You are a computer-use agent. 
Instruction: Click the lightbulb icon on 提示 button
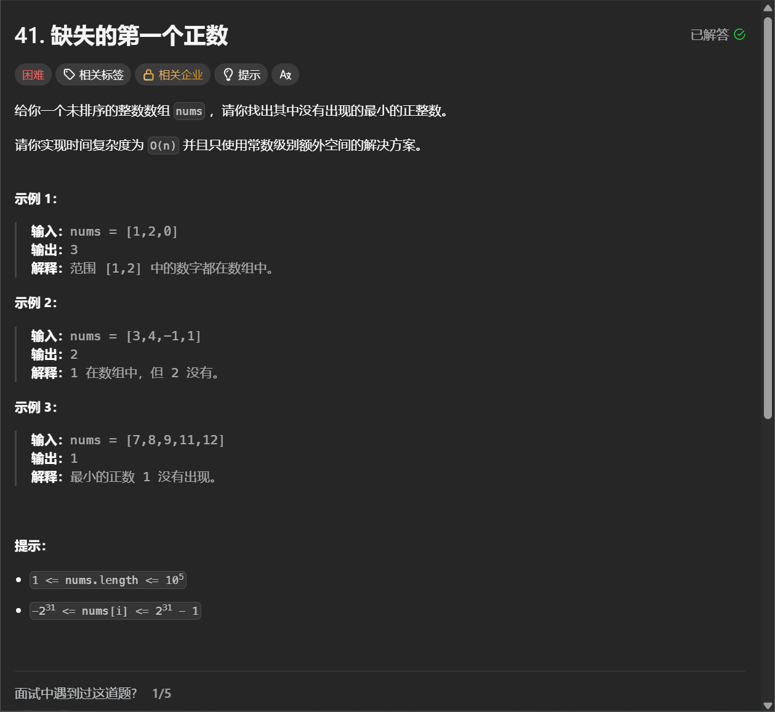pyautogui.click(x=228, y=74)
